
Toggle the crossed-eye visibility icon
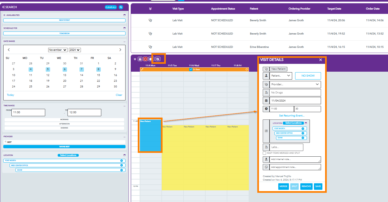click(x=158, y=59)
